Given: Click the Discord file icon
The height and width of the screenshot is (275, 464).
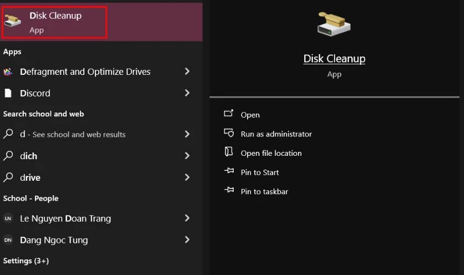Looking at the screenshot, I should (x=8, y=93).
